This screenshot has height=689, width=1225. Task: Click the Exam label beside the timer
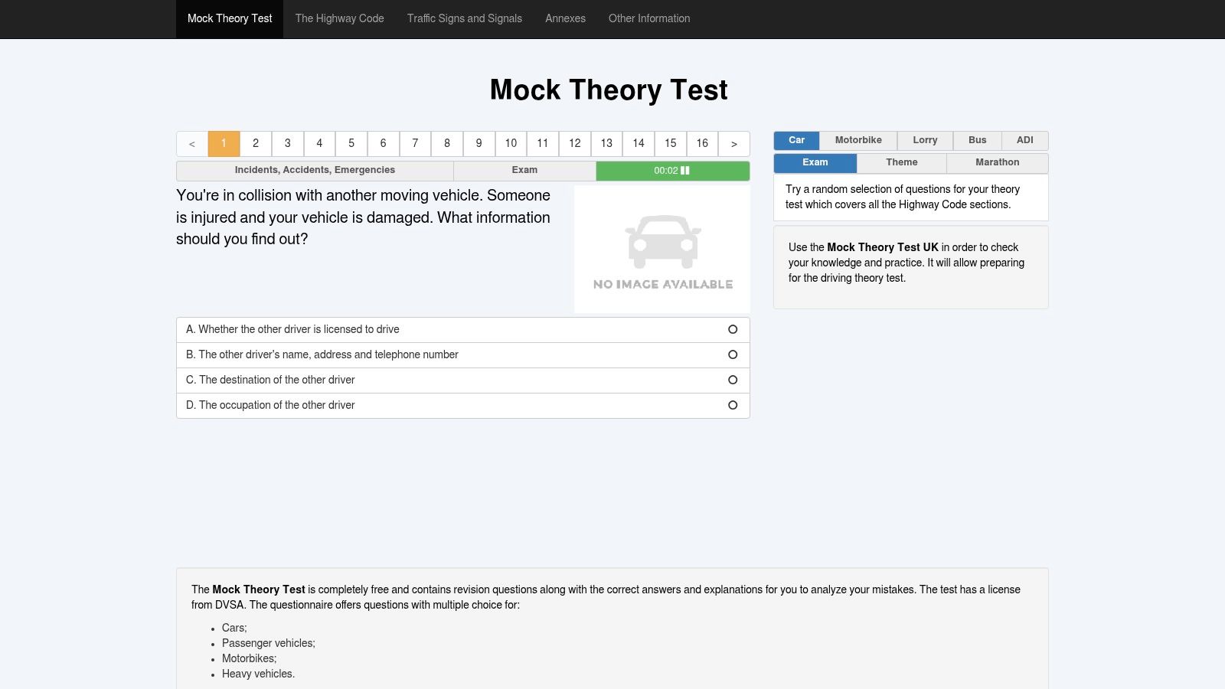(x=524, y=171)
